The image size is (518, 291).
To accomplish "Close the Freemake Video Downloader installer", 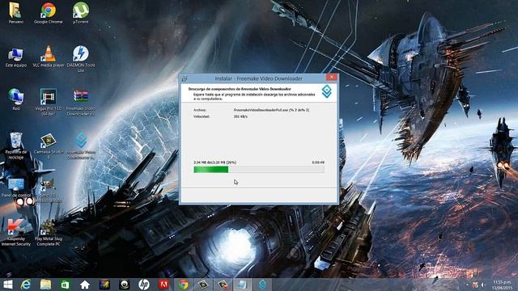I will [331, 78].
